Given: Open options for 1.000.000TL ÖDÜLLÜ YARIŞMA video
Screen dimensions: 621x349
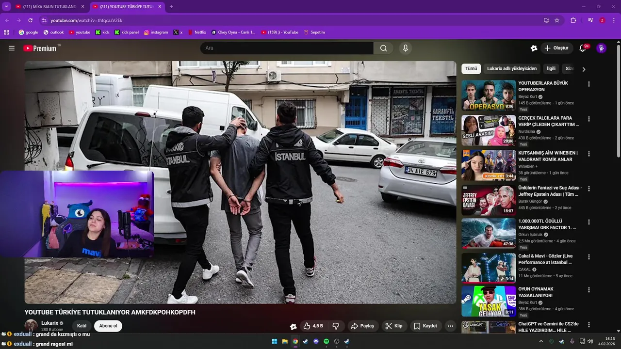Looking at the screenshot, I should click(589, 222).
